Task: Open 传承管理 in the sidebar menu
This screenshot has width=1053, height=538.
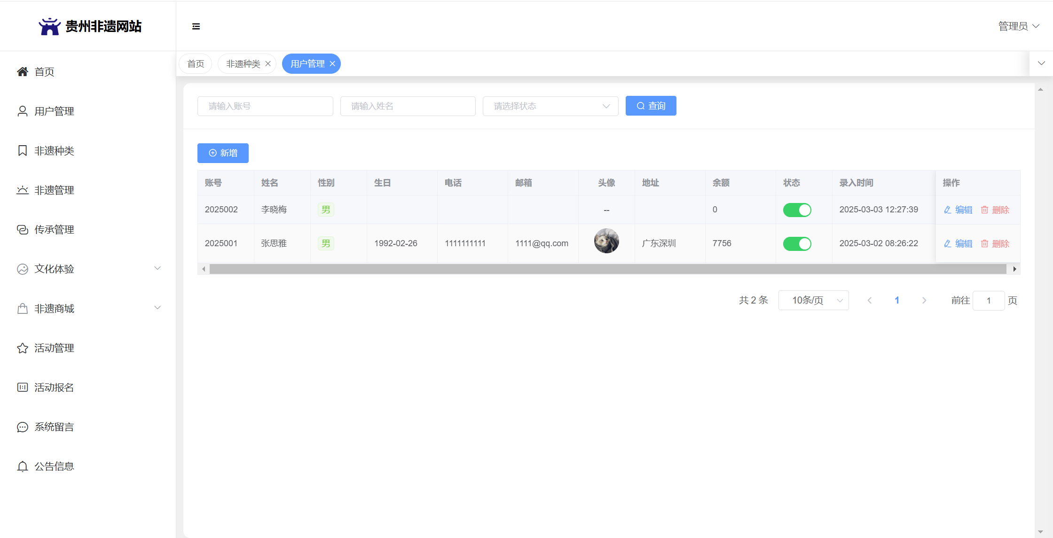Action: pyautogui.click(x=54, y=229)
